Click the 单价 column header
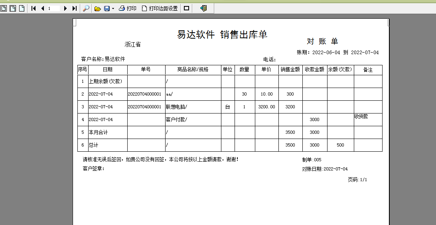 click(266, 70)
